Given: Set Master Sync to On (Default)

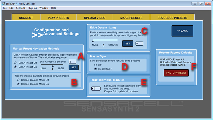Looking at the screenshot, I should (x=95, y=69).
